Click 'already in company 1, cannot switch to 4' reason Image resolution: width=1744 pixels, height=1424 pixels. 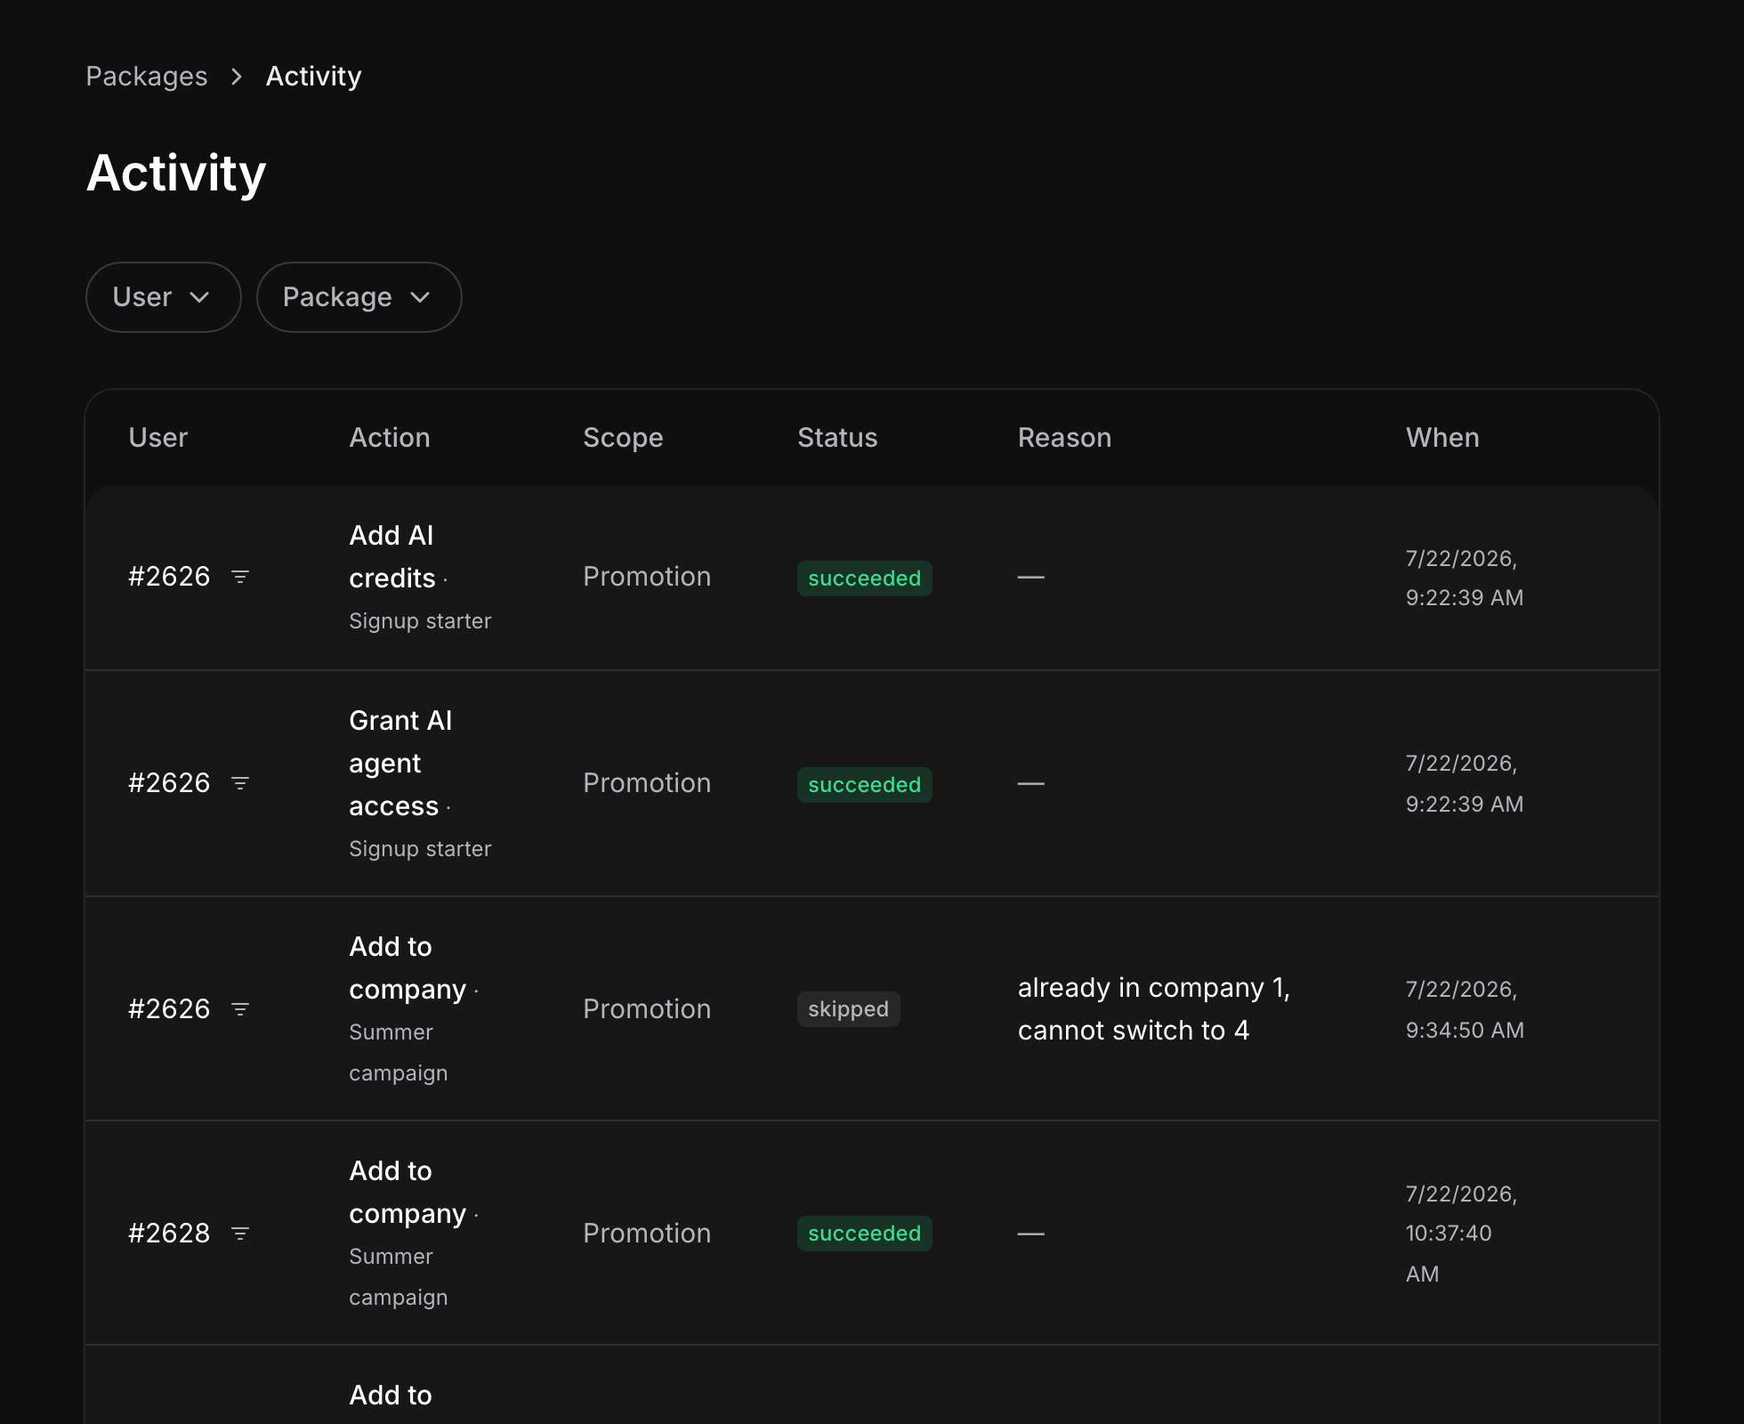pyautogui.click(x=1154, y=1009)
